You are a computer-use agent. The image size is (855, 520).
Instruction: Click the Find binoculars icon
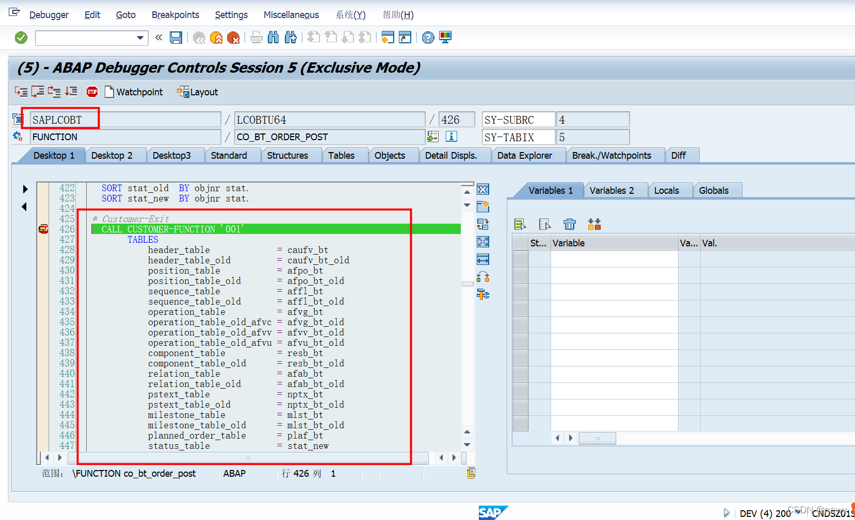pos(273,38)
